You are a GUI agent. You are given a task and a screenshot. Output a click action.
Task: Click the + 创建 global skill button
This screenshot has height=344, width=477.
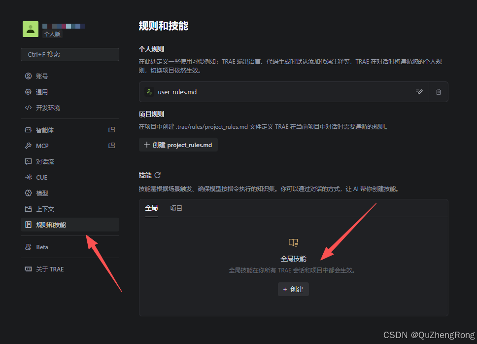[x=293, y=289]
